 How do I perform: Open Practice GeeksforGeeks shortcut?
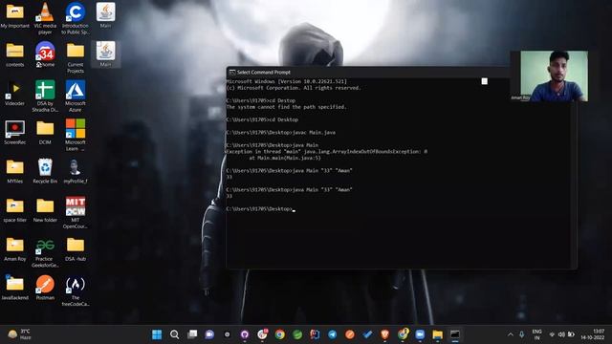[45, 252]
